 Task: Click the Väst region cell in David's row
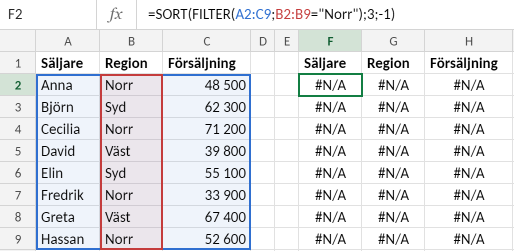131,151
